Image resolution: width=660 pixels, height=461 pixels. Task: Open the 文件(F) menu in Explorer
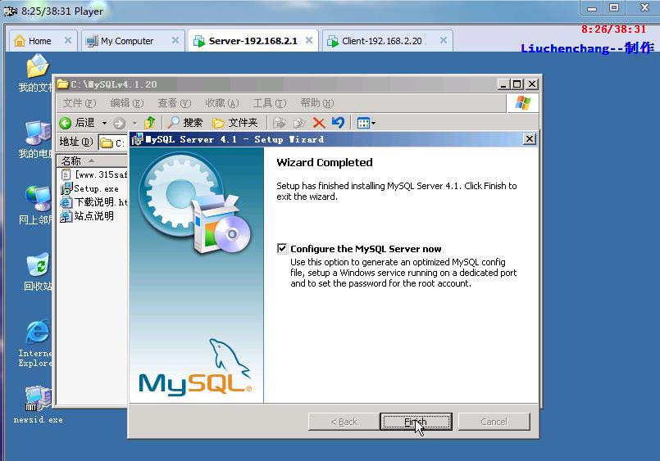(x=80, y=103)
